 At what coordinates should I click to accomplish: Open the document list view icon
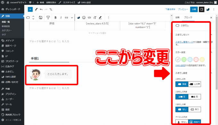tap(51, 9)
